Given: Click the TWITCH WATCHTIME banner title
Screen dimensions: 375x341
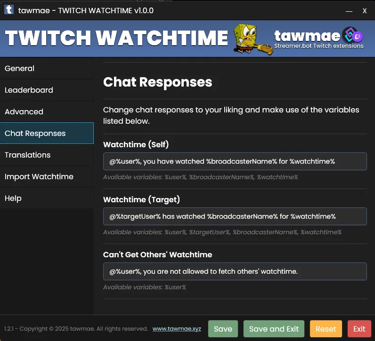Looking at the screenshot, I should click(x=116, y=38).
